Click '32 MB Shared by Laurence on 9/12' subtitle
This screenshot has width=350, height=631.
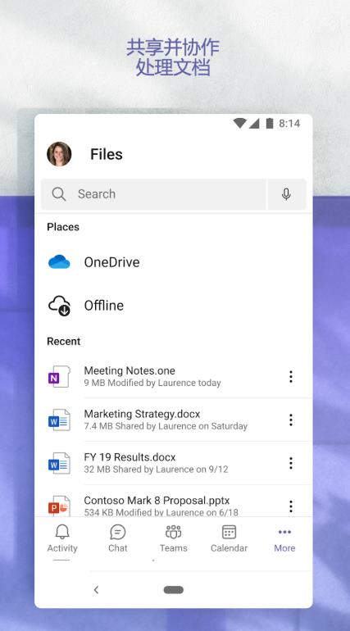coord(156,470)
